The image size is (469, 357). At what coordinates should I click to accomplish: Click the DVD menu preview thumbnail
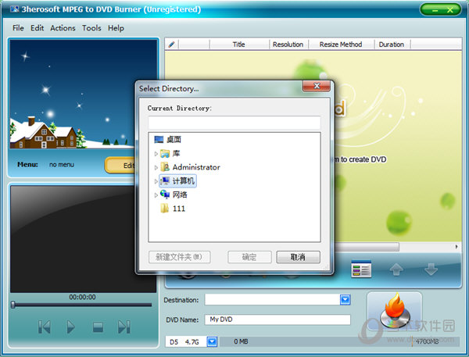point(73,95)
